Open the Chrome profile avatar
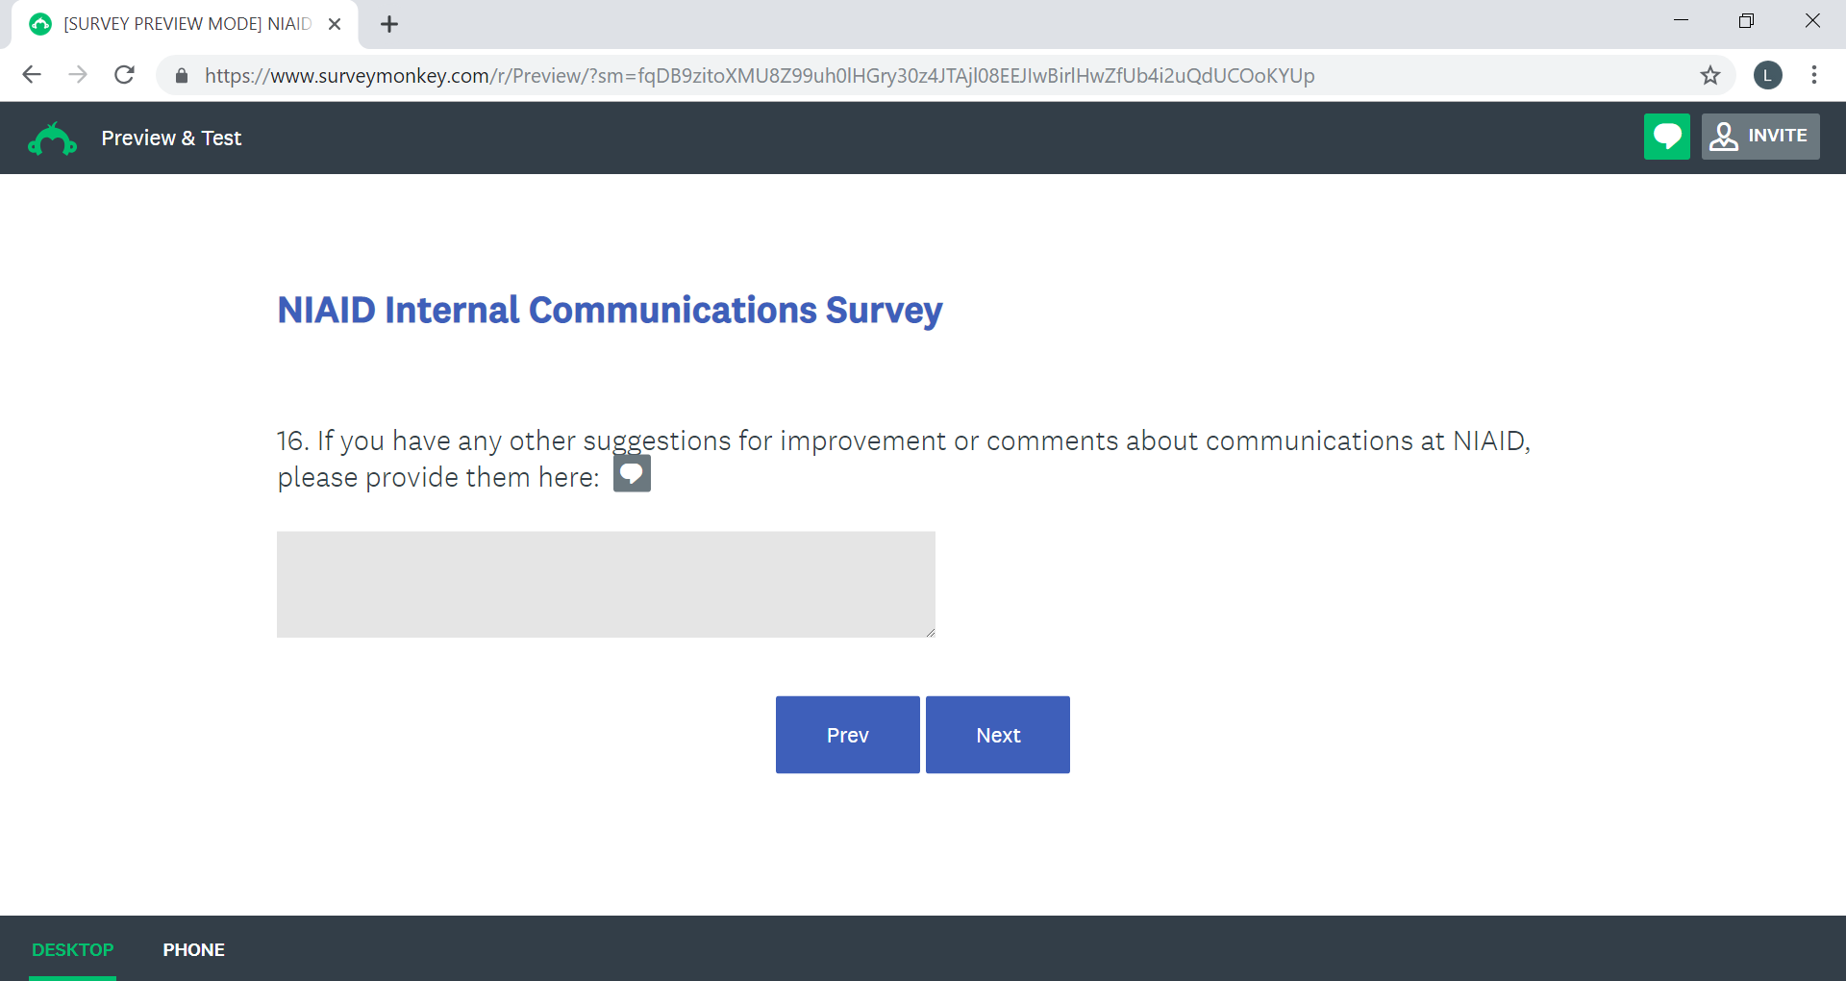 (x=1767, y=75)
